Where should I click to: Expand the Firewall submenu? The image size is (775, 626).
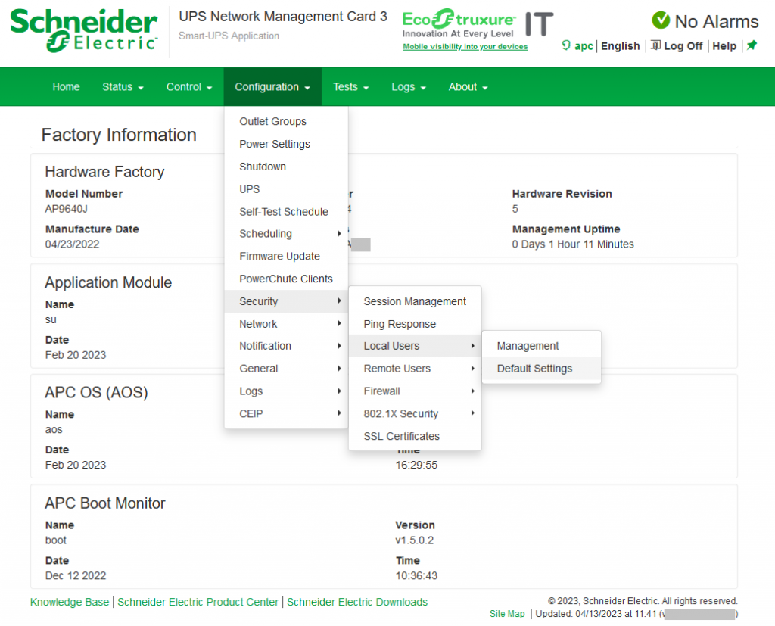pos(416,391)
